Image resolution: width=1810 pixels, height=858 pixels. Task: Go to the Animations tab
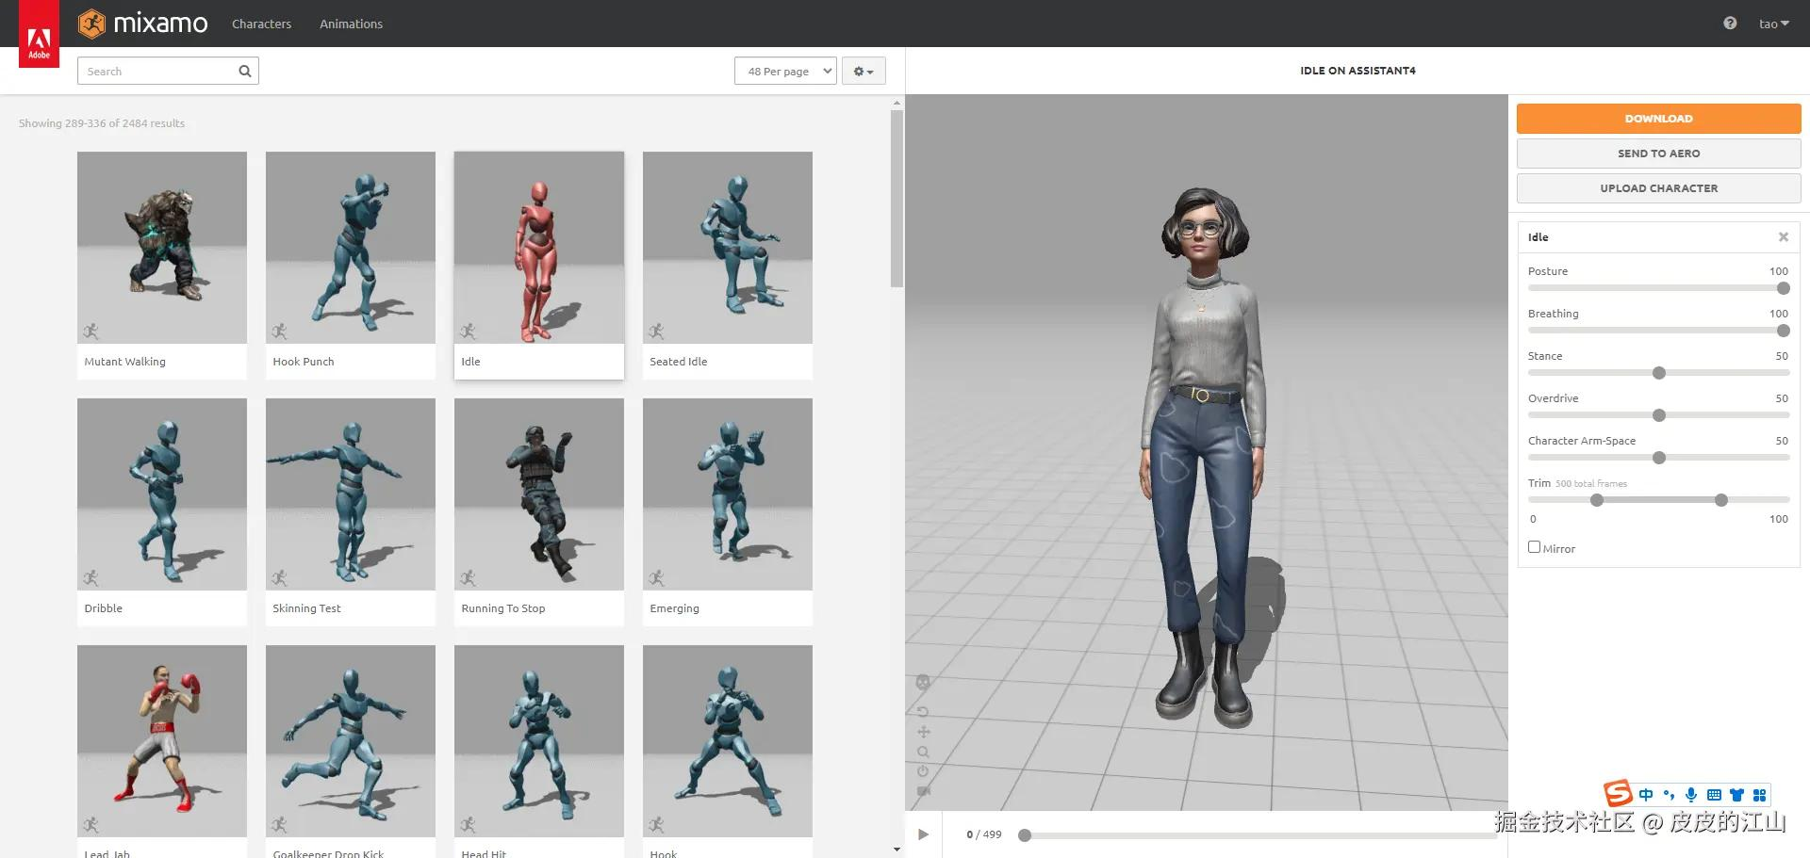coord(351,24)
